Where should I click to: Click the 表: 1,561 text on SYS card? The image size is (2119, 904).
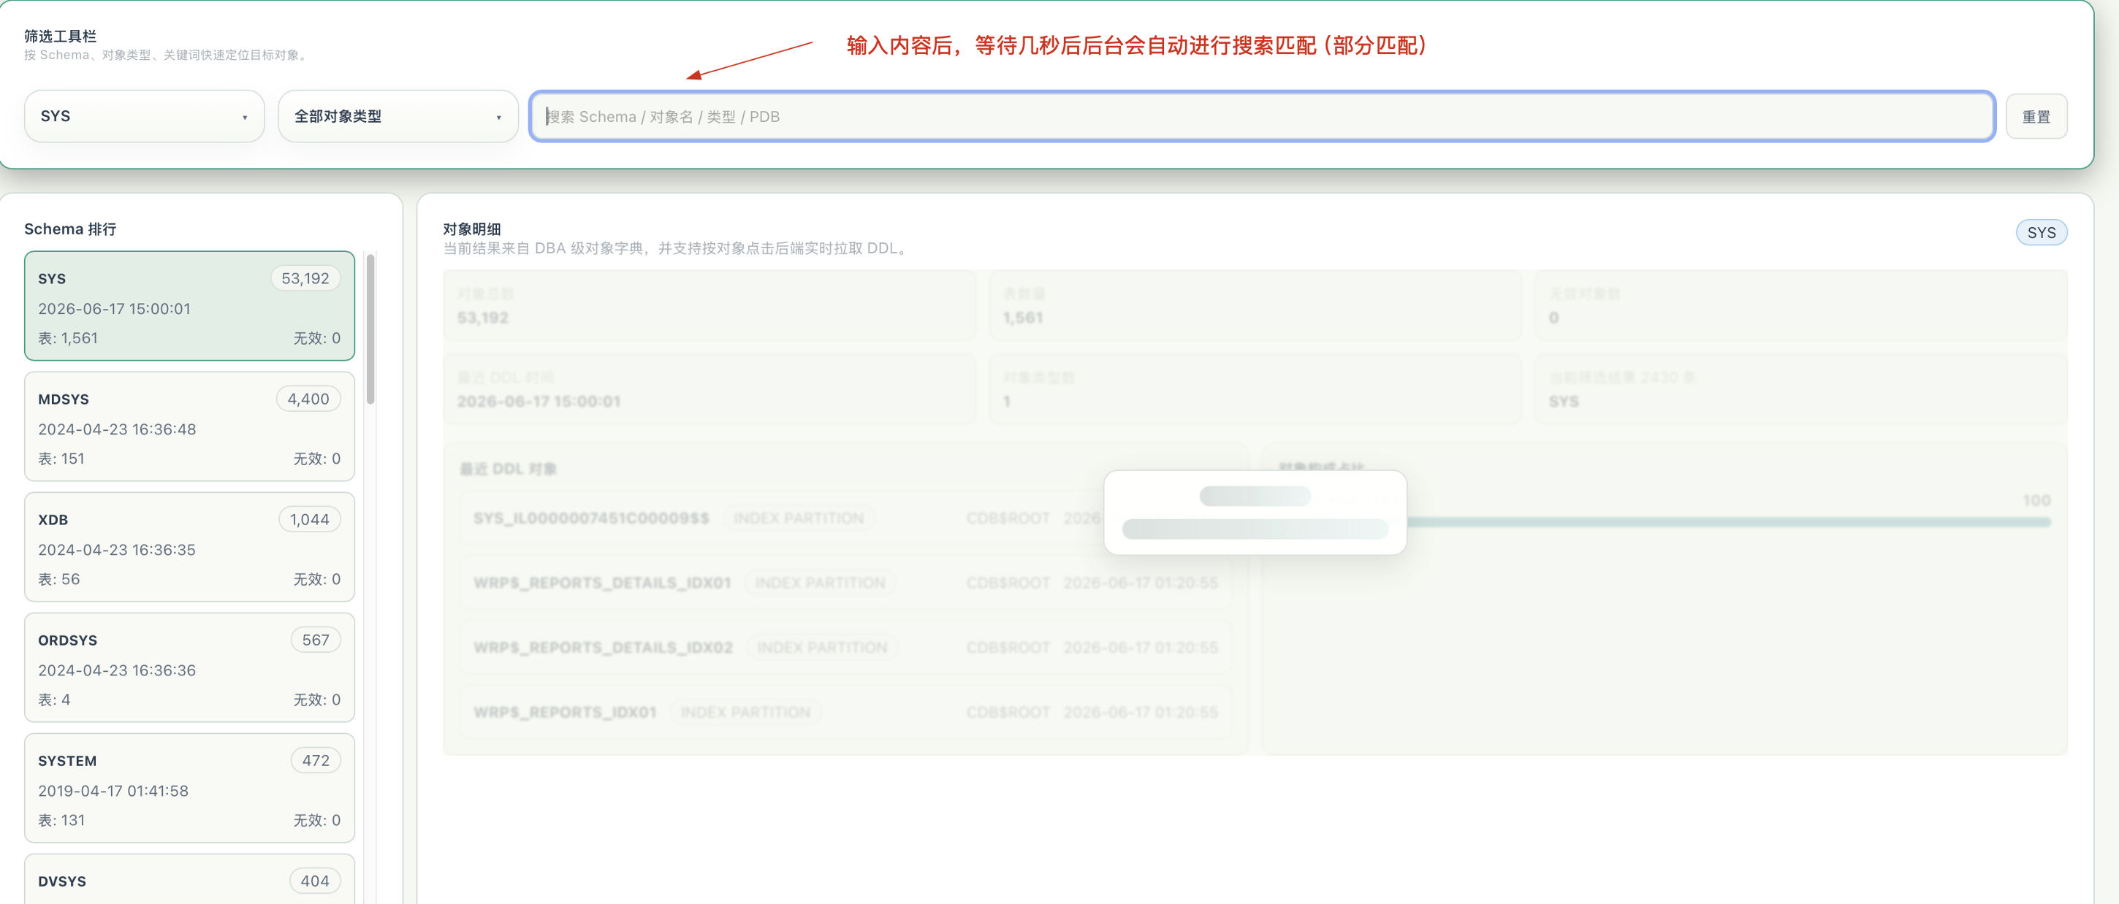(67, 339)
